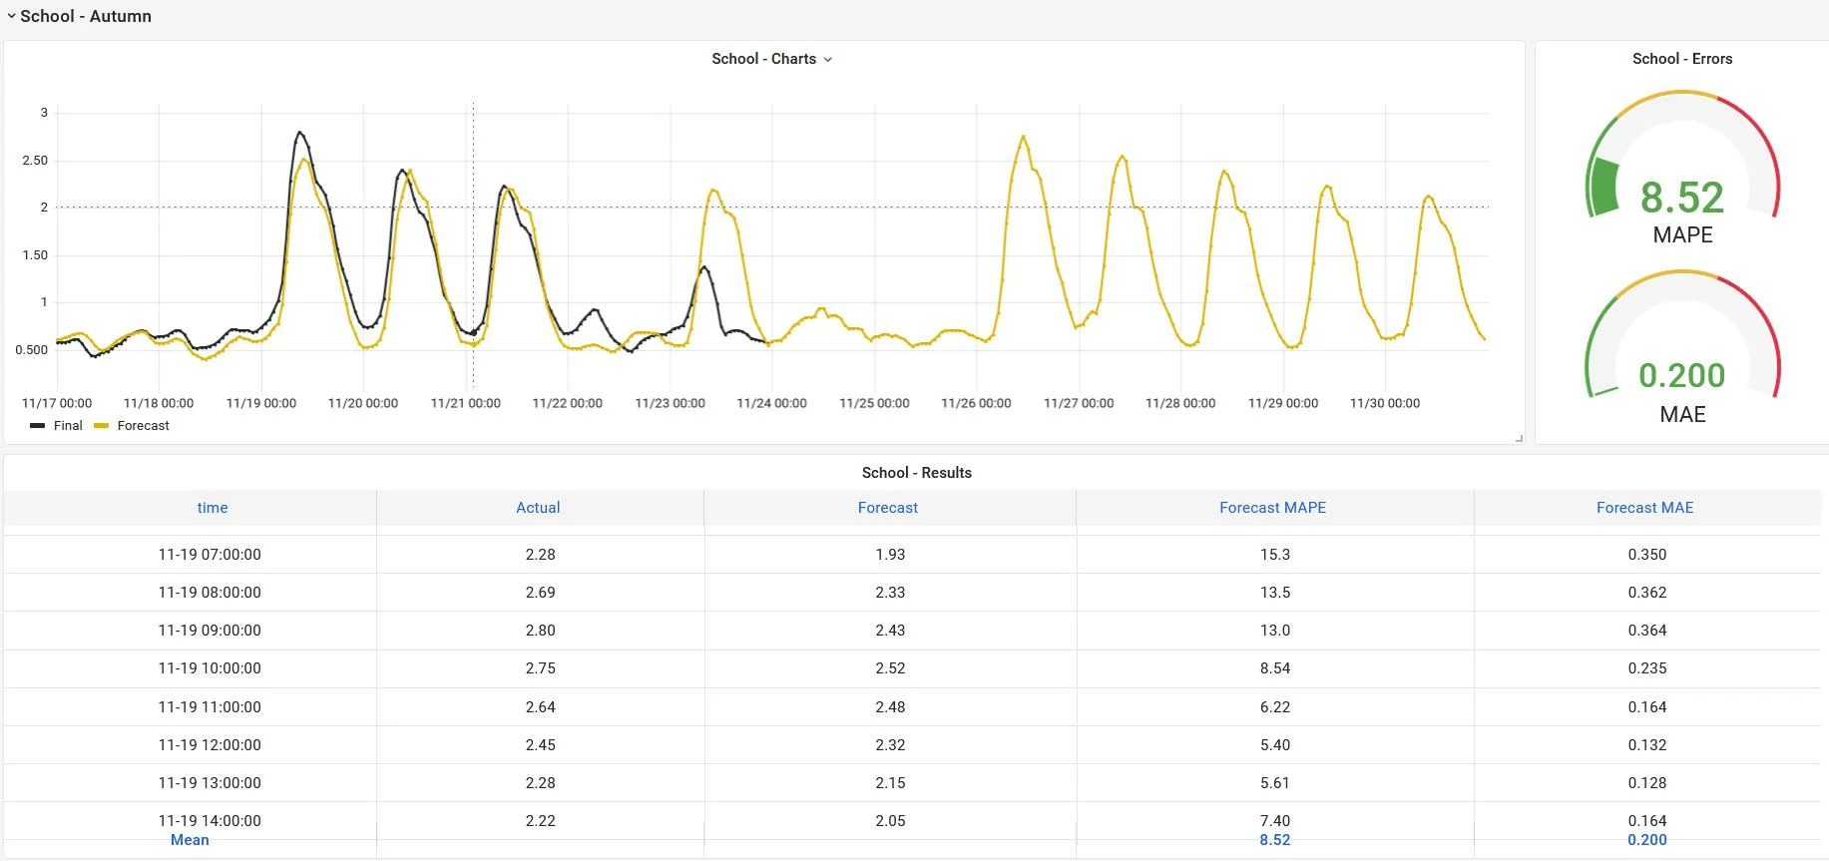Click the 0.200 MAE gauge value
The image size is (1829, 861).
coord(1682,375)
